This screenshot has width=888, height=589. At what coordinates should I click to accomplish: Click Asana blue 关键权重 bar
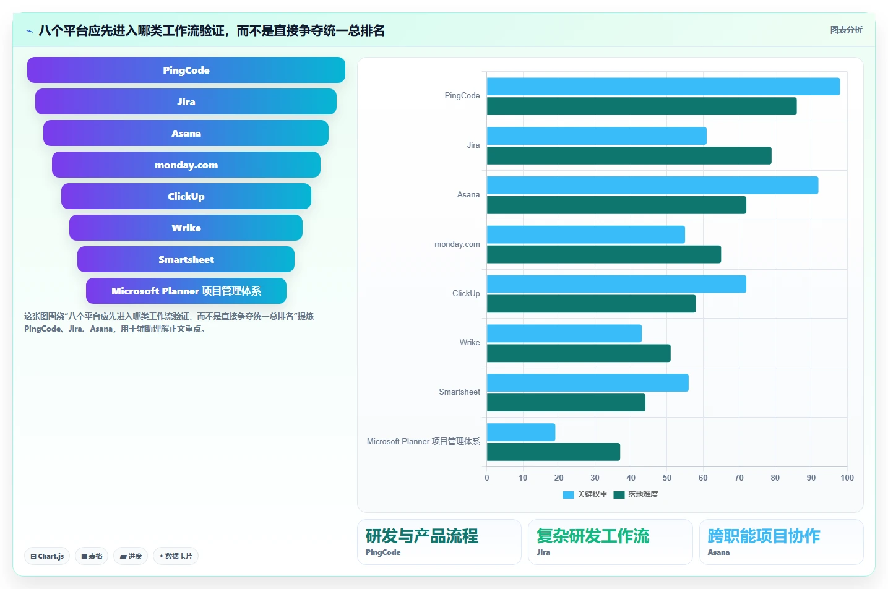[653, 185]
